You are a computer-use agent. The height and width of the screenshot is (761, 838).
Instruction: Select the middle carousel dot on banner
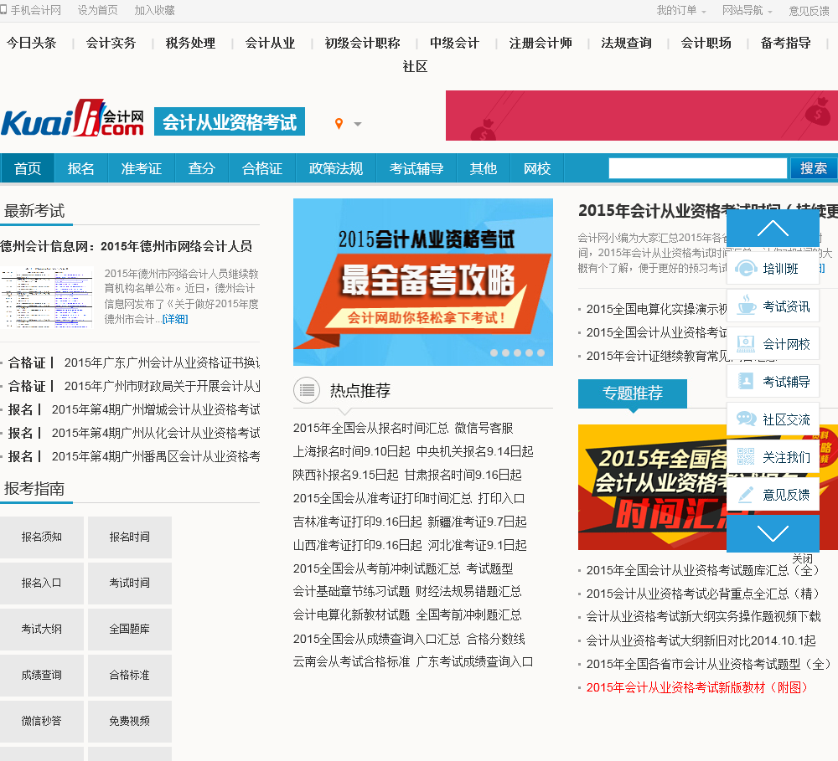[517, 353]
